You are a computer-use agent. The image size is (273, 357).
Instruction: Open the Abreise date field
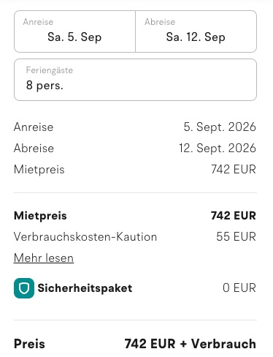point(196,31)
